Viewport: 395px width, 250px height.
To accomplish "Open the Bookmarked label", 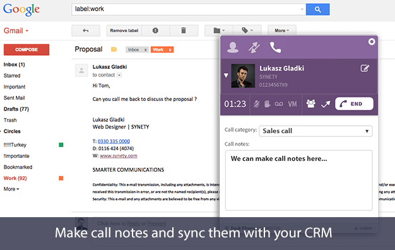I will [18, 167].
